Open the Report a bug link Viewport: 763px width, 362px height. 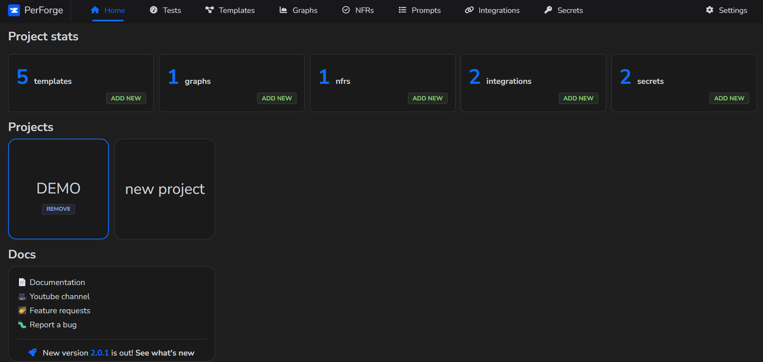53,325
